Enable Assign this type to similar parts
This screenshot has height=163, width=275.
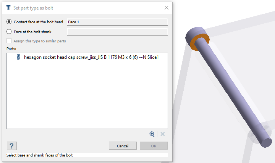pos(9,41)
